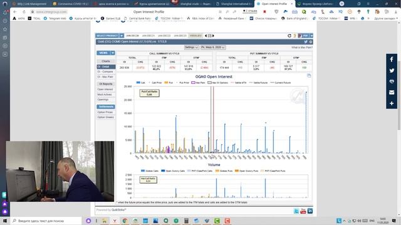Share page via Facebook side icon
This screenshot has width=401, height=225.
[x=392, y=59]
